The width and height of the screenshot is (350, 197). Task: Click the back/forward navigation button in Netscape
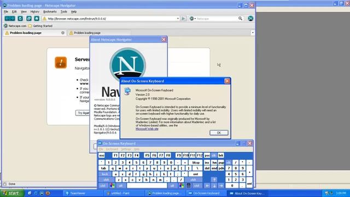10,19
